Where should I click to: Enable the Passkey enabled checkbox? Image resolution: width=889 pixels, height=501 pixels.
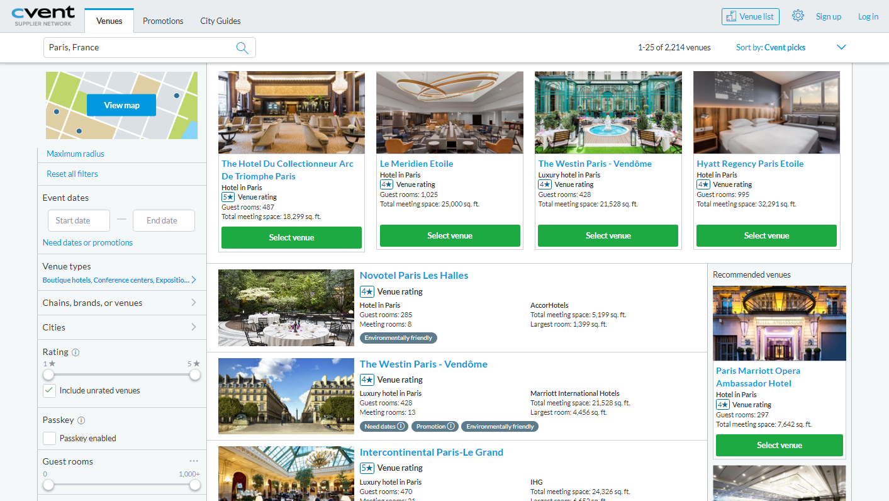(49, 438)
